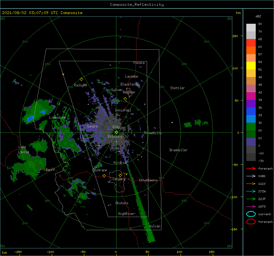This screenshot has width=274, height=256.
Task: Click the 2021/08/02 03:07:09 UTC Composite timestamp
Action: click(x=42, y=13)
